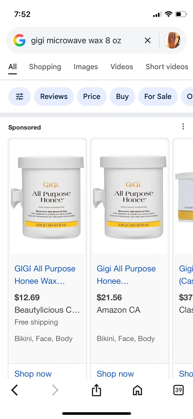The height and width of the screenshot is (419, 193).
Task: Open GIGI All Purpose Honee Wax link
Action: [45, 275]
